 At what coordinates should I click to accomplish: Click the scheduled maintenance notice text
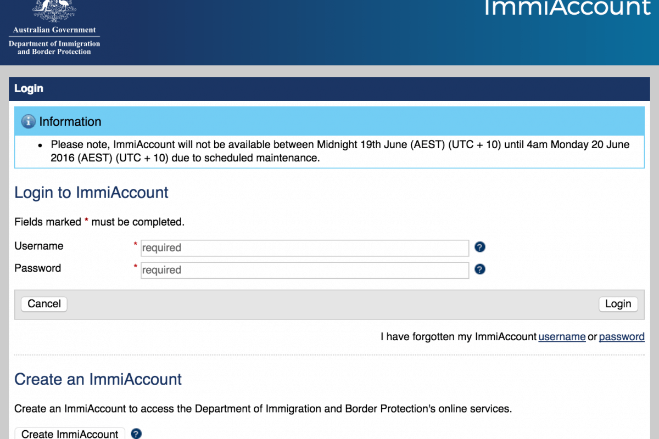tap(340, 151)
